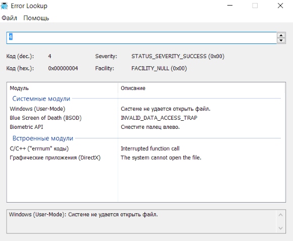The image size is (293, 241).
Task: Select the Графические приложения (DirectX) row
Action: [x=146, y=158]
